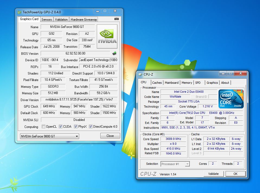Click the DirectX Support value 10.0 / SM4.0
This screenshot has width=260, height=193.
click(x=106, y=73)
